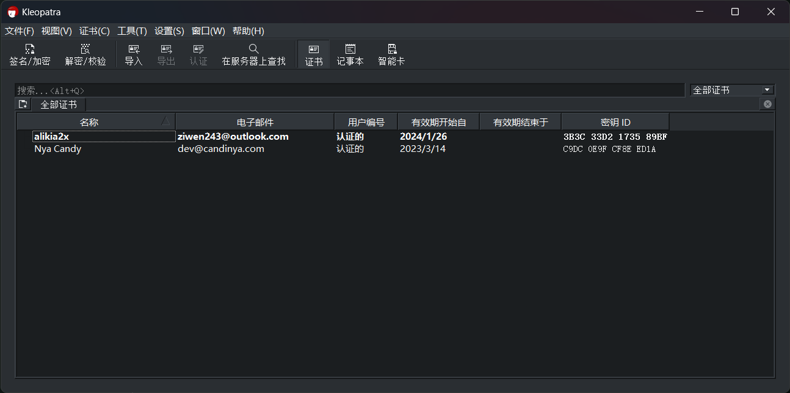Sort certificates by 名称 column header

(89, 122)
